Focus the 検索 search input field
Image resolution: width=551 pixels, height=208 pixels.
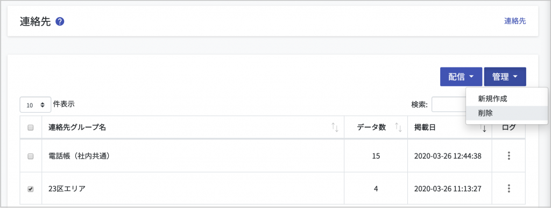point(449,105)
